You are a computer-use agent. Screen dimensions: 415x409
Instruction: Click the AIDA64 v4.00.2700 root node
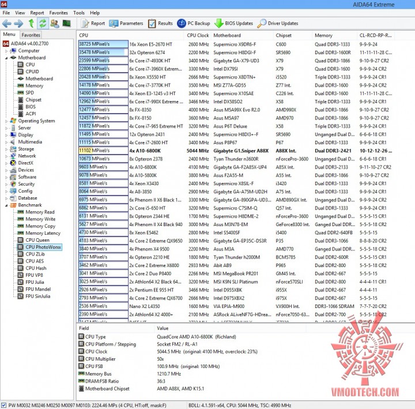click(x=26, y=44)
